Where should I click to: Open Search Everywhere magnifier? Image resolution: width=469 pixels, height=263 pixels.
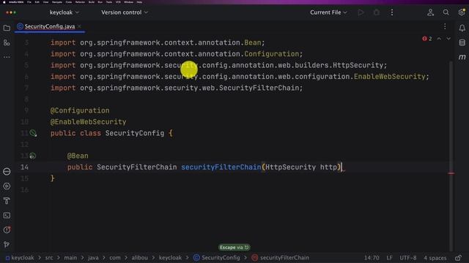click(x=446, y=12)
